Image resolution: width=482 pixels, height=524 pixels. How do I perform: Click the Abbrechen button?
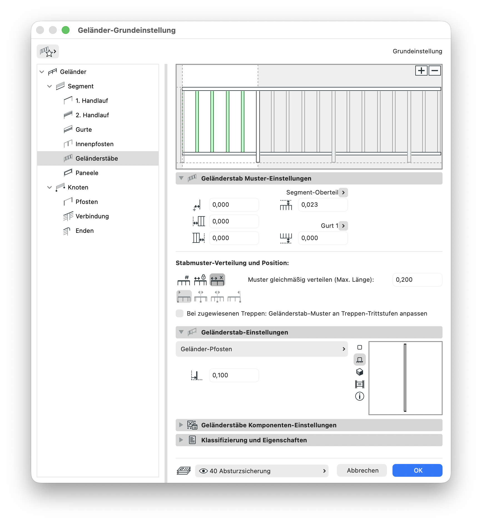coord(362,470)
